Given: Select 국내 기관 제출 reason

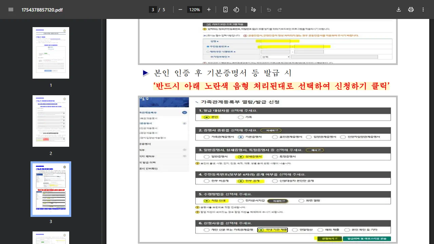Looking at the screenshot, I should click(261, 230).
